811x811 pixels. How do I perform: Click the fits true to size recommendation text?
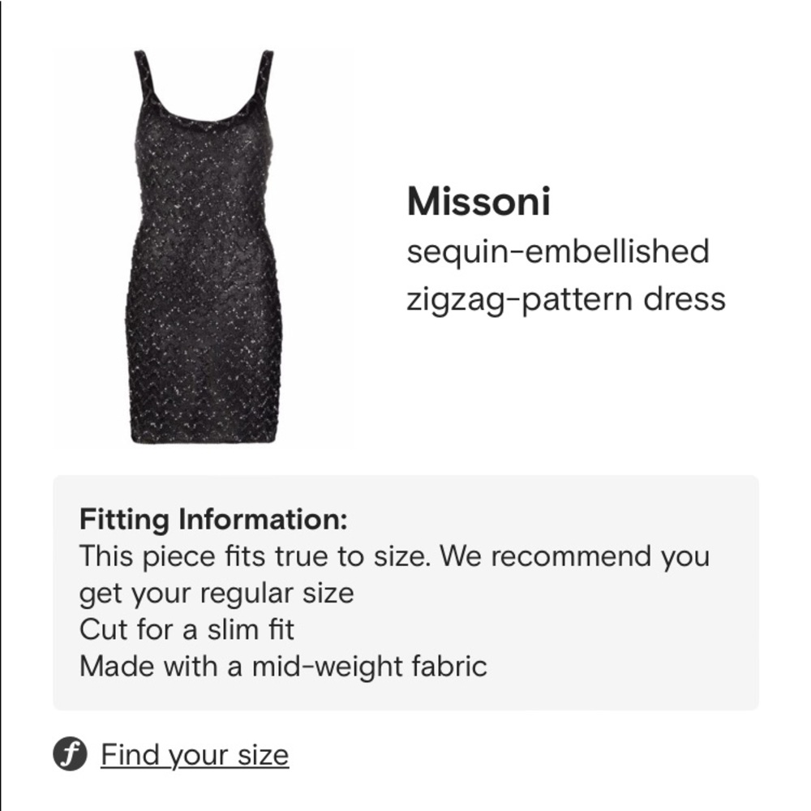393,556
